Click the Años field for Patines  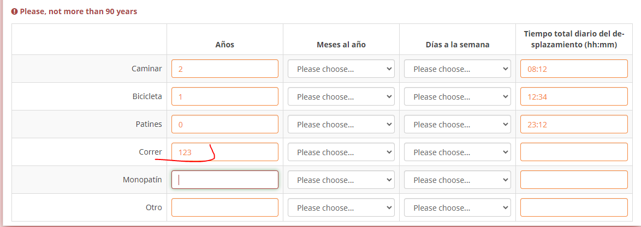coord(224,125)
